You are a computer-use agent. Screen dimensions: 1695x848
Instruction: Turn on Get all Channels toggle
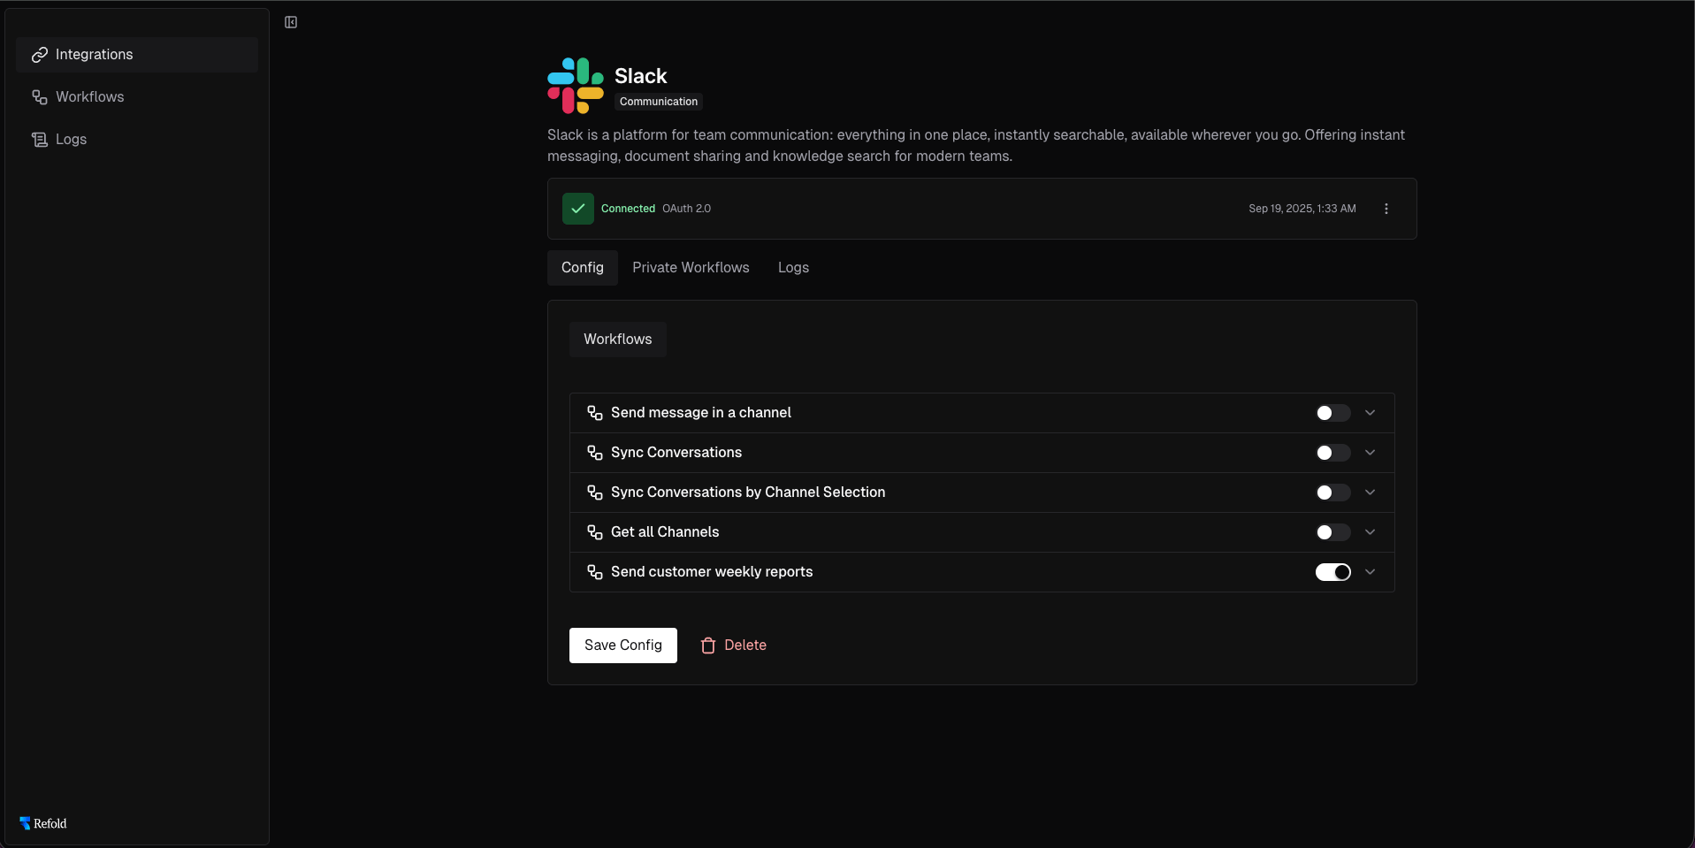pyautogui.click(x=1332, y=532)
